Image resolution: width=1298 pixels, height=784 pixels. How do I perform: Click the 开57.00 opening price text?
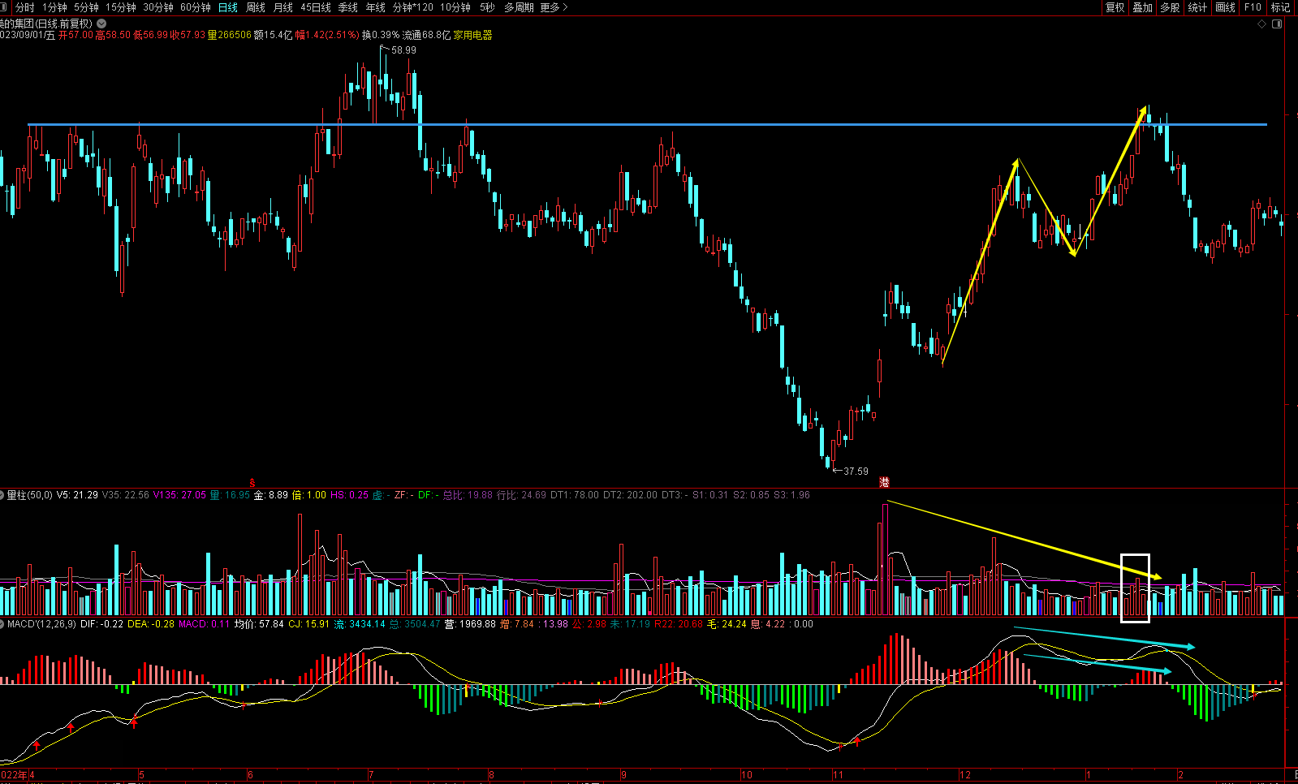(75, 35)
